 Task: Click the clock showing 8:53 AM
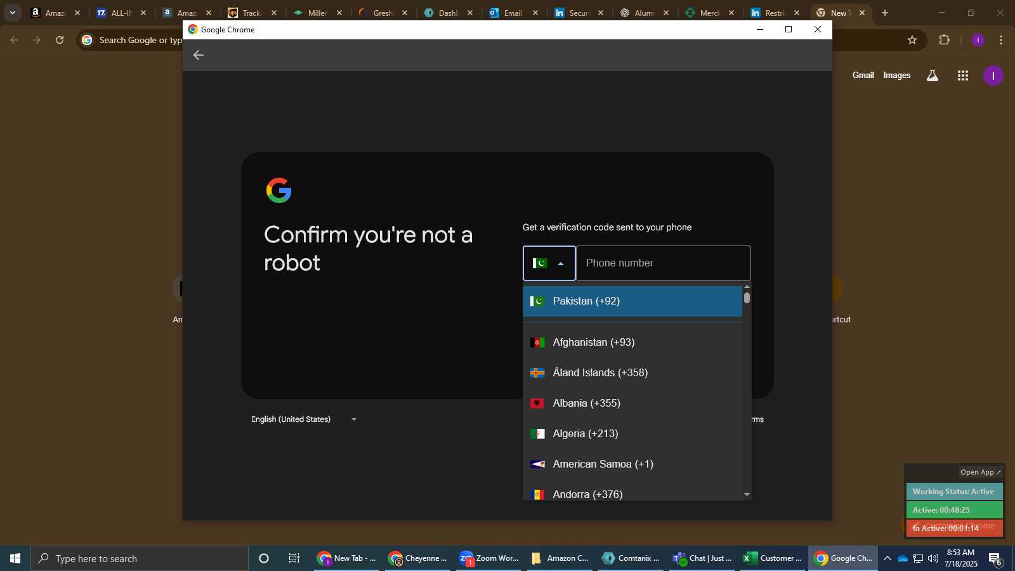[x=960, y=553]
